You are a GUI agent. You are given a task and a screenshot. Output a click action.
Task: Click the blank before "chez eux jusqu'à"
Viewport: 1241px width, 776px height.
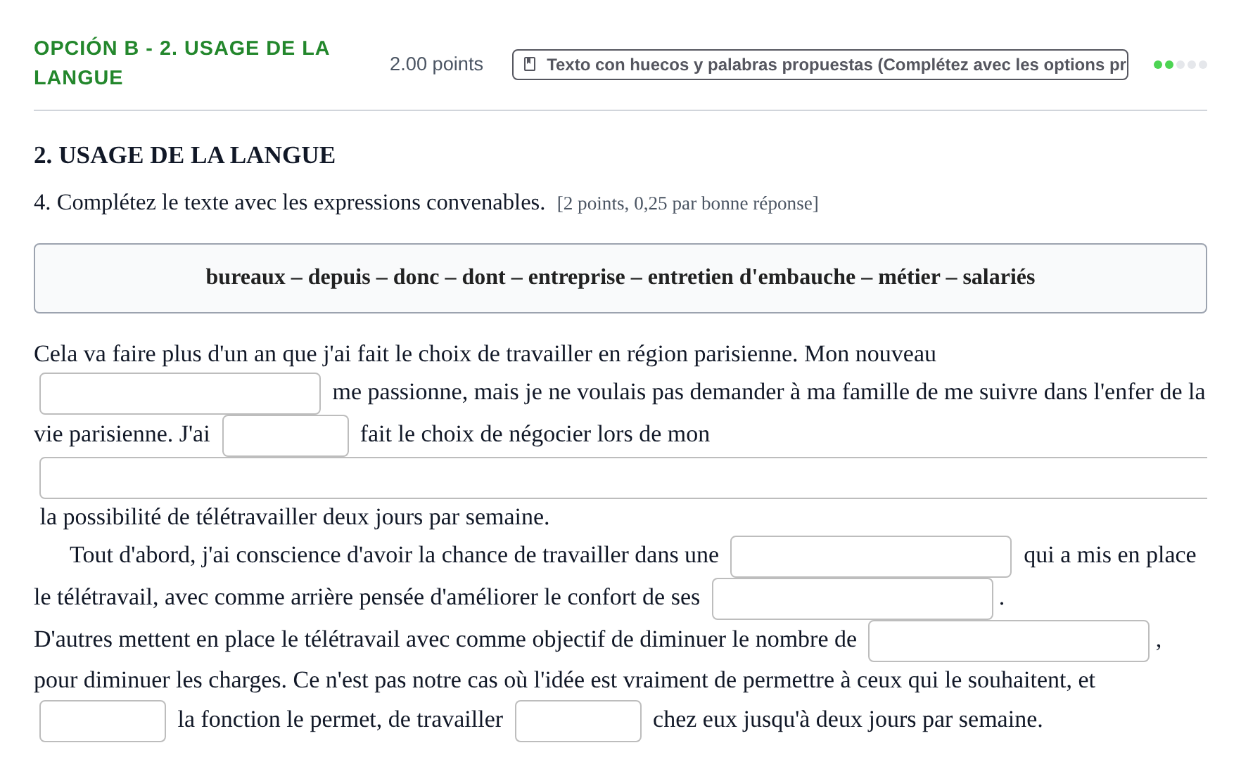578,721
